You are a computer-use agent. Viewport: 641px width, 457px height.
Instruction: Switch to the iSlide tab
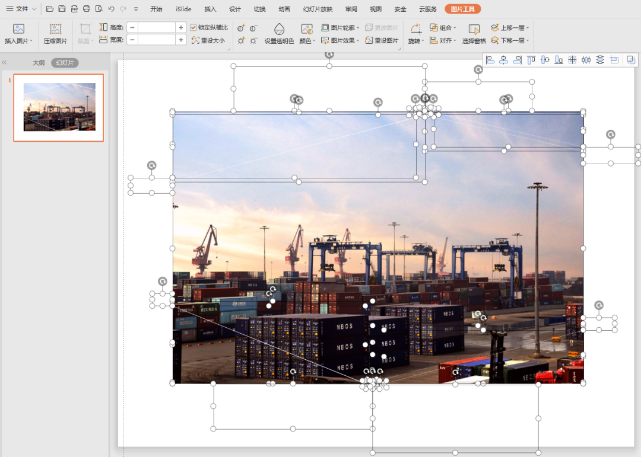(x=183, y=9)
